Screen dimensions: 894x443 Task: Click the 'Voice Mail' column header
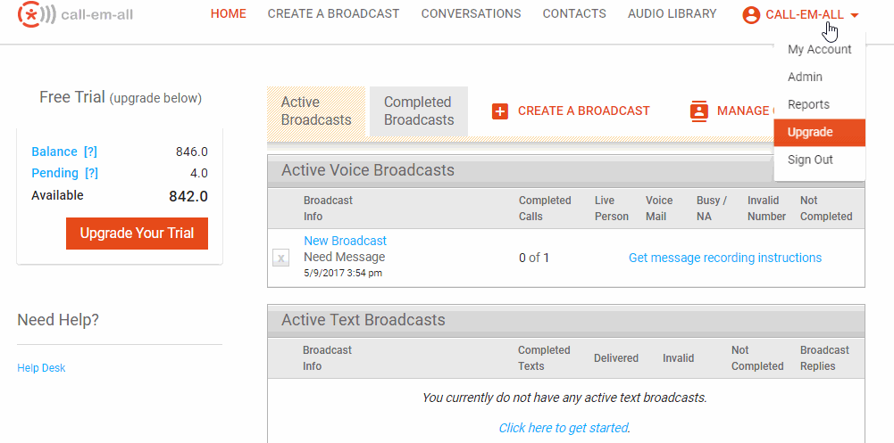[659, 209]
